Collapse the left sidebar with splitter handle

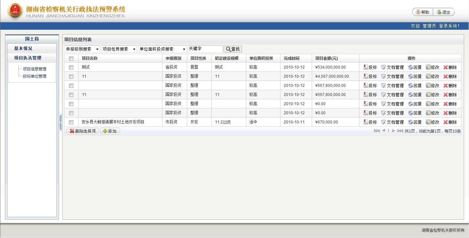pyautogui.click(x=61, y=122)
